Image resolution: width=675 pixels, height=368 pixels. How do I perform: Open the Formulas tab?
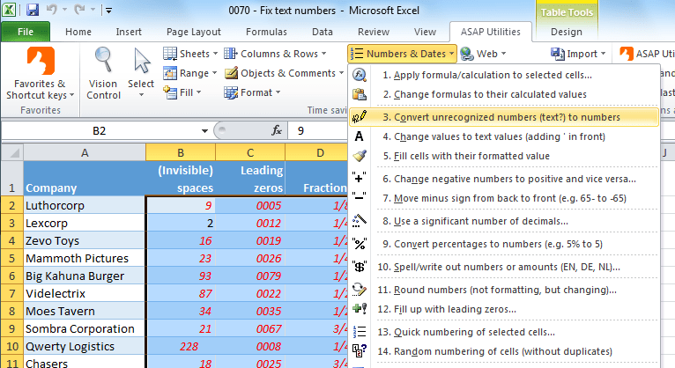click(266, 32)
